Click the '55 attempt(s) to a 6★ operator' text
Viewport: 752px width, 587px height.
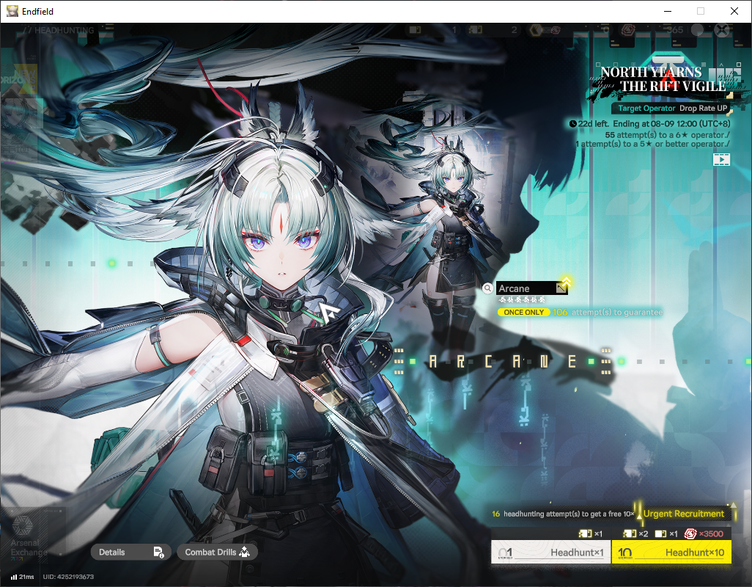667,135
